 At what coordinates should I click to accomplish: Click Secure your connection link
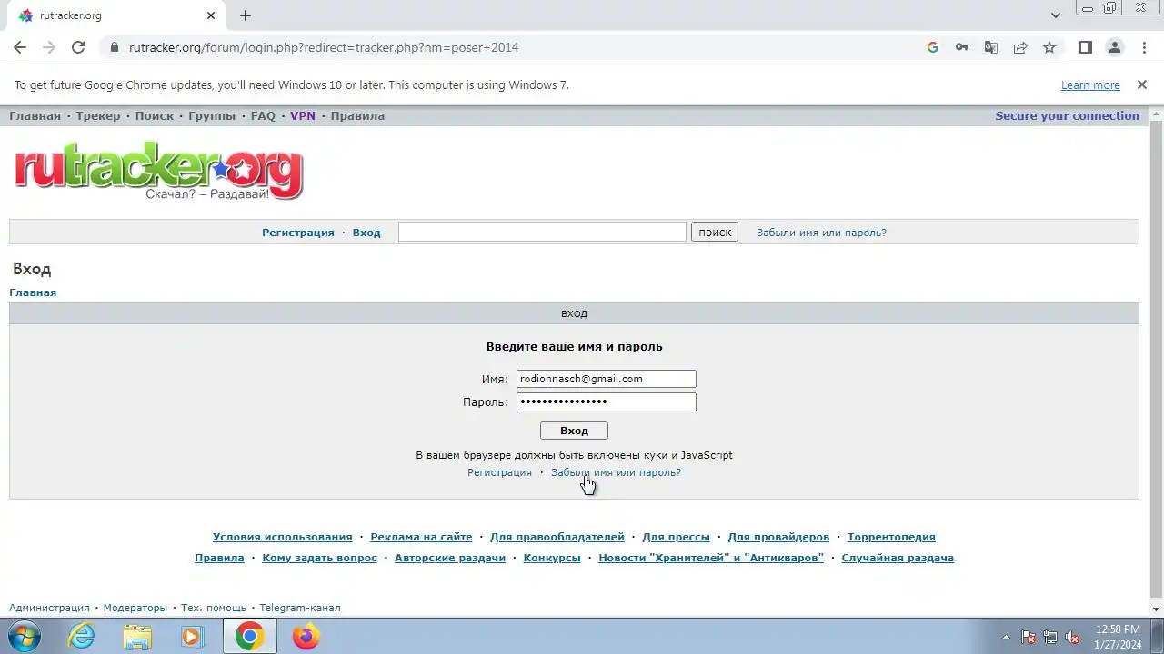1067,115
